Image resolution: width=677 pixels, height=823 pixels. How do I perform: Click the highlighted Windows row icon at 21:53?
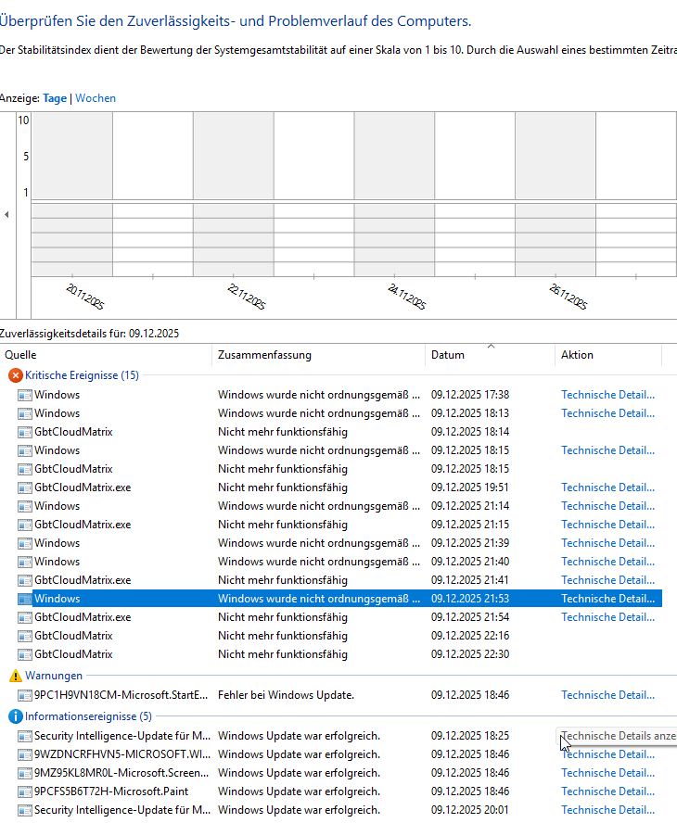[x=25, y=599]
